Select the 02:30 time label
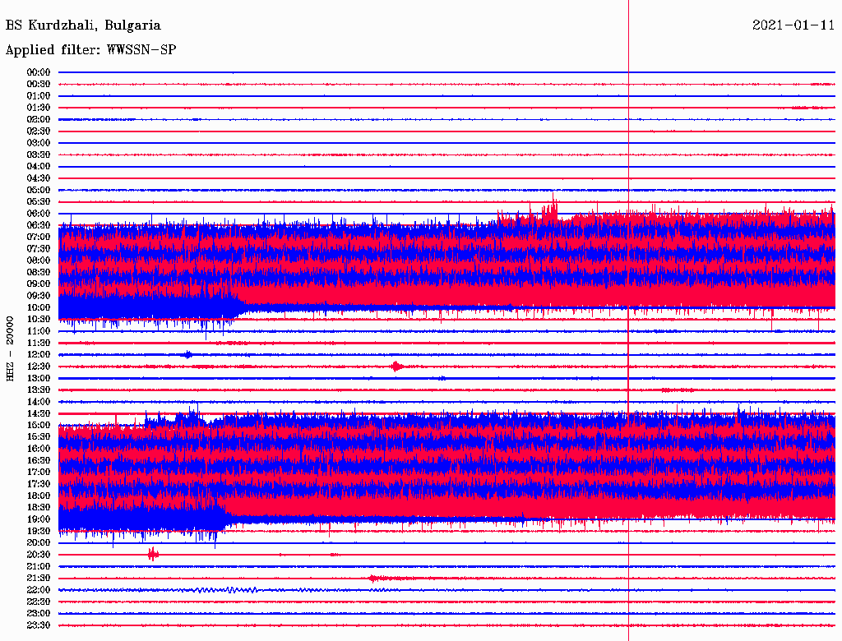 (39, 131)
